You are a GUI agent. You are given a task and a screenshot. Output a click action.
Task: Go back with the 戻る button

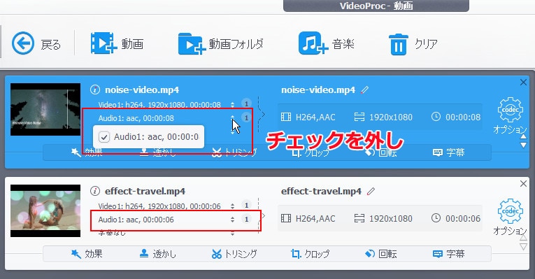[x=36, y=43]
